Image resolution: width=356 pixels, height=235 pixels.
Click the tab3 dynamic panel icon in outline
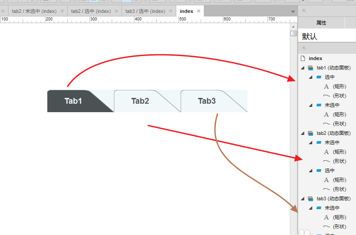310,199
